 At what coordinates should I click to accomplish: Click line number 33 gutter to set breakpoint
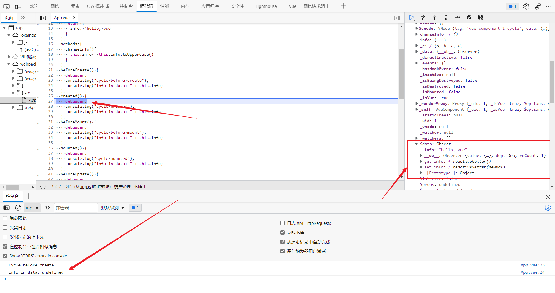pyautogui.click(x=50, y=132)
